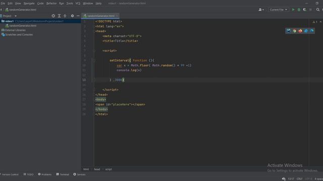The image size is (323, 181).
Task: Open the Tools menu
Action: click(70, 4)
